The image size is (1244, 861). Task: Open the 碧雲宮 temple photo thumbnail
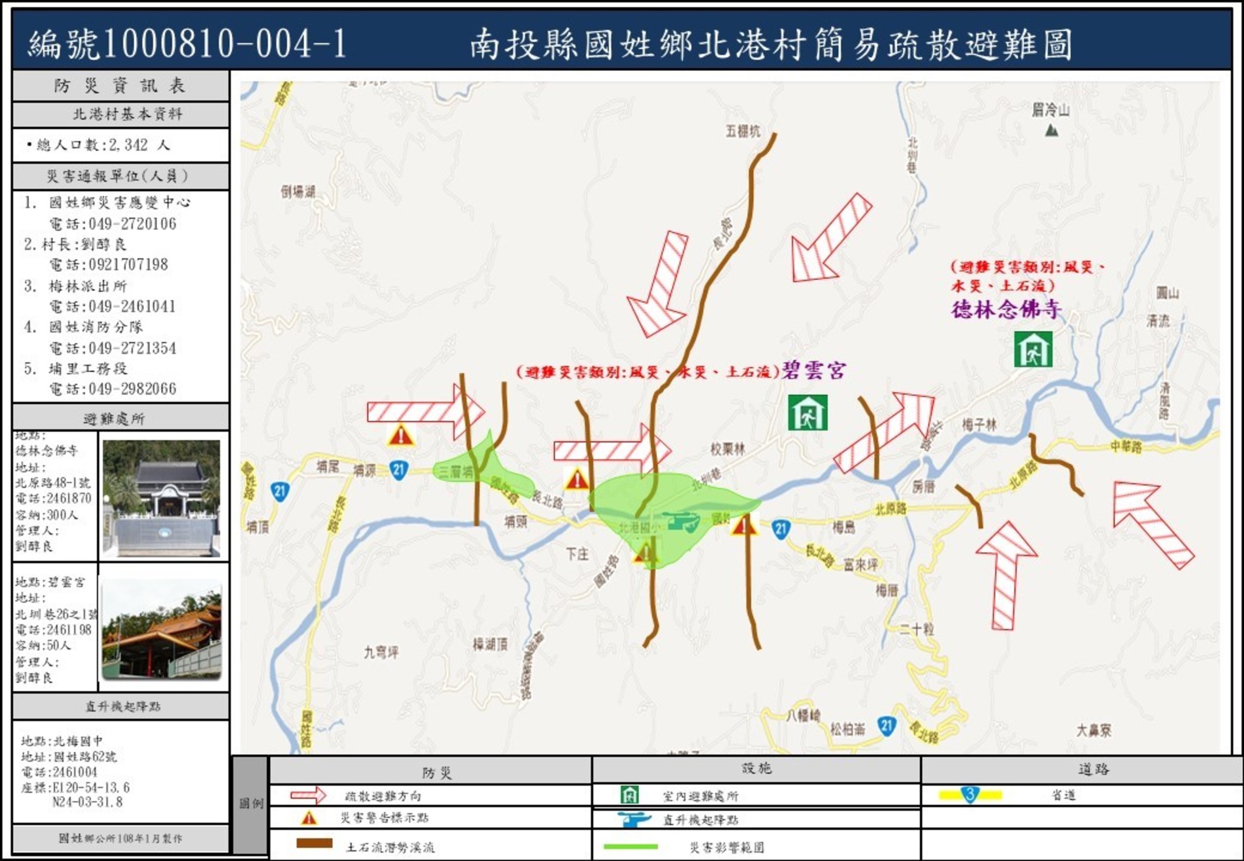[162, 630]
